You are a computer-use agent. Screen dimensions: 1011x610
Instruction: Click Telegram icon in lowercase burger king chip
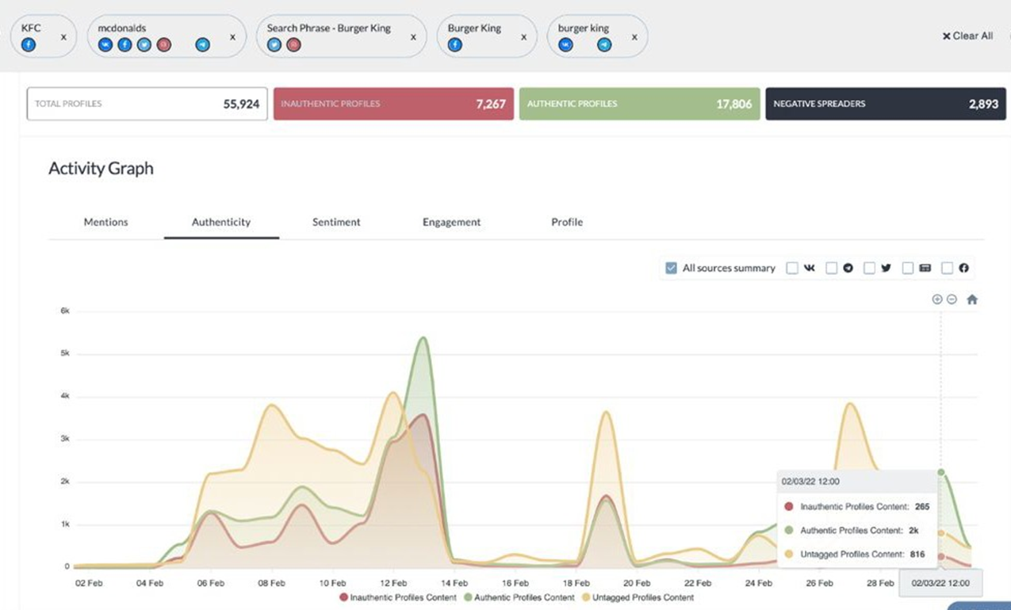click(604, 45)
